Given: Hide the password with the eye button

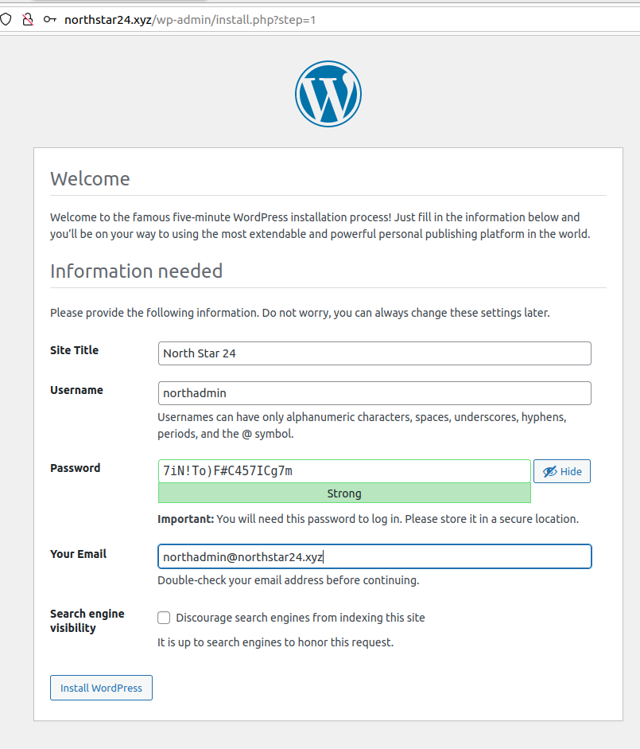Looking at the screenshot, I should coord(561,471).
